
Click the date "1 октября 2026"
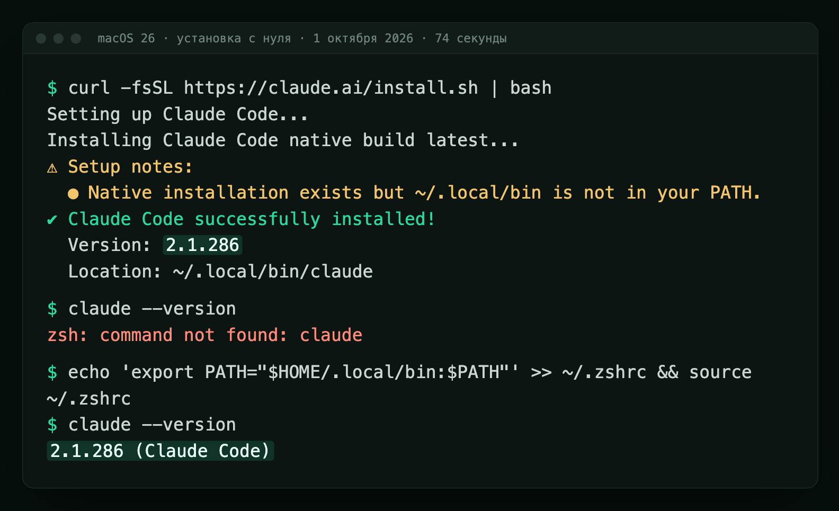[x=363, y=38]
